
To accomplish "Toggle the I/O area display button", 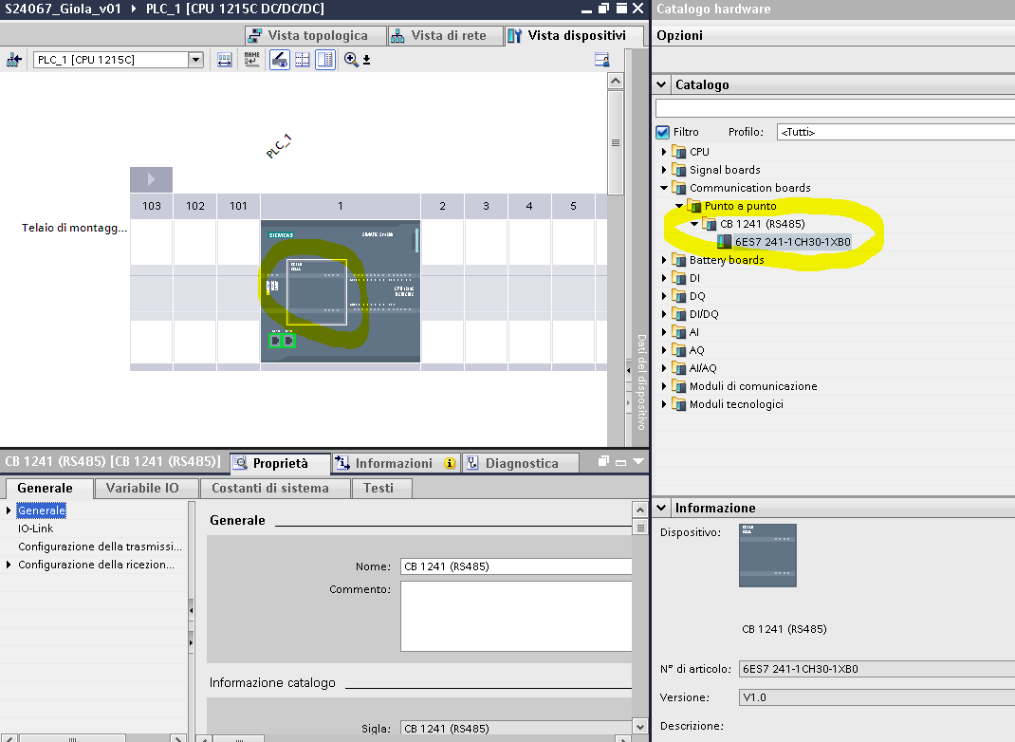I will 303,60.
